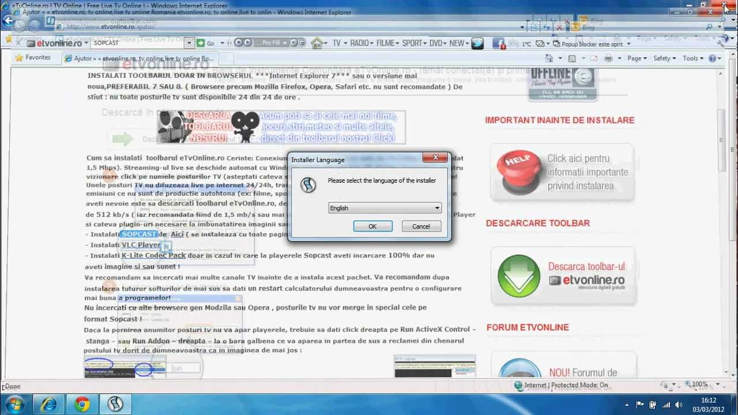738x415 pixels.
Task: Click the Action Center flag tray icon
Action: pyautogui.click(x=640, y=405)
